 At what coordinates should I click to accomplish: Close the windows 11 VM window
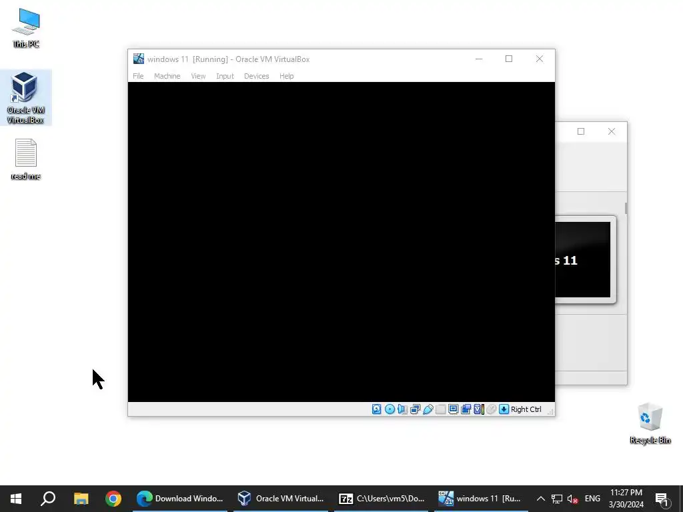tap(539, 59)
